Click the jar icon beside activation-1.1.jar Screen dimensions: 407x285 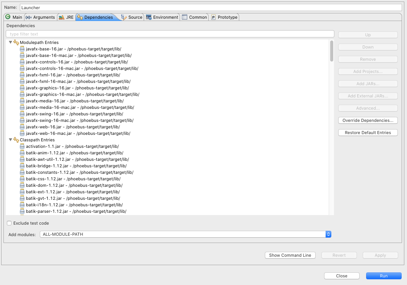tap(22, 146)
